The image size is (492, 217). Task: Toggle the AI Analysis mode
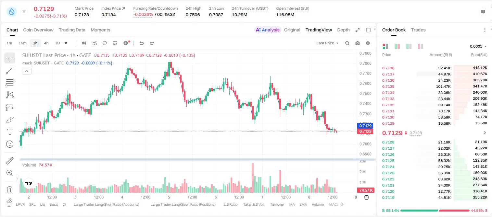pyautogui.click(x=268, y=30)
